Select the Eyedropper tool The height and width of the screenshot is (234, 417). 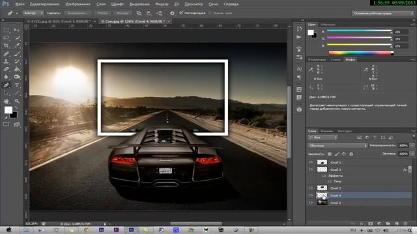[x=17, y=45]
